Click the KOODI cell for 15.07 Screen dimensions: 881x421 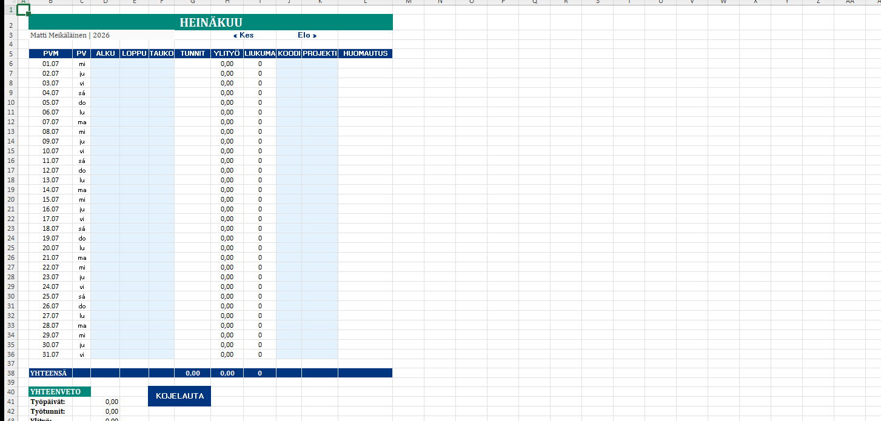tap(289, 199)
